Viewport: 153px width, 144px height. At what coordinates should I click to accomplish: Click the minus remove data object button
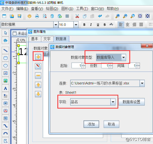point(38,75)
